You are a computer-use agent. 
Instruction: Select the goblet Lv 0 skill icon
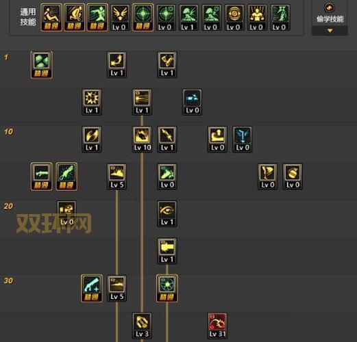tap(267, 176)
